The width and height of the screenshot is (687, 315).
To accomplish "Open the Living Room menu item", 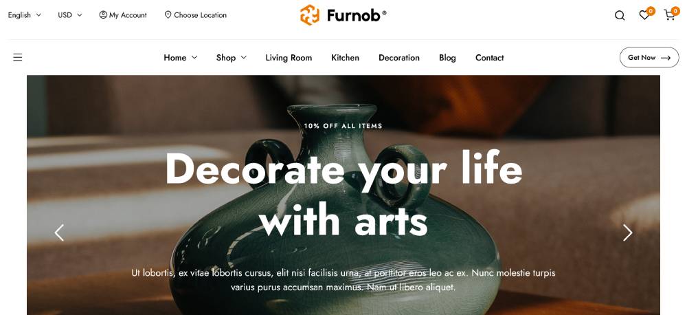I will pos(289,58).
